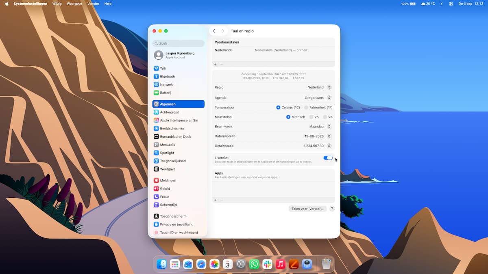Open the Systeeminstellingen menu
Screen dimensions: 488x274
point(30,4)
